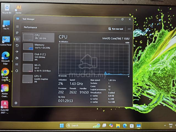Select the This PC desktop icon

coord(6,25)
